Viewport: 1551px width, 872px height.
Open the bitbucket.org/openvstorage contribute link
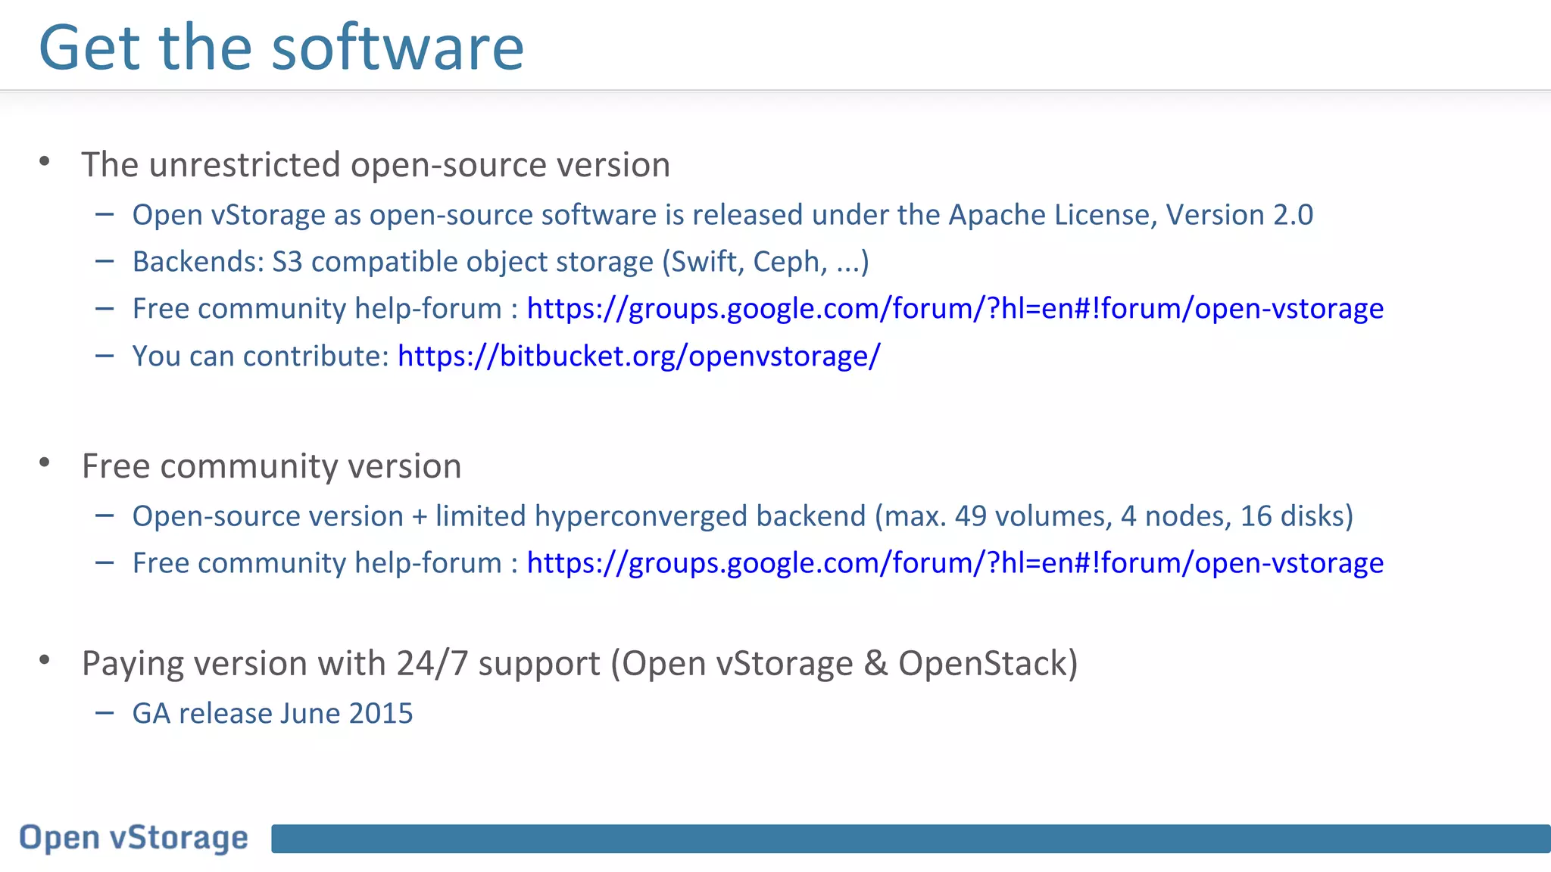tap(639, 356)
